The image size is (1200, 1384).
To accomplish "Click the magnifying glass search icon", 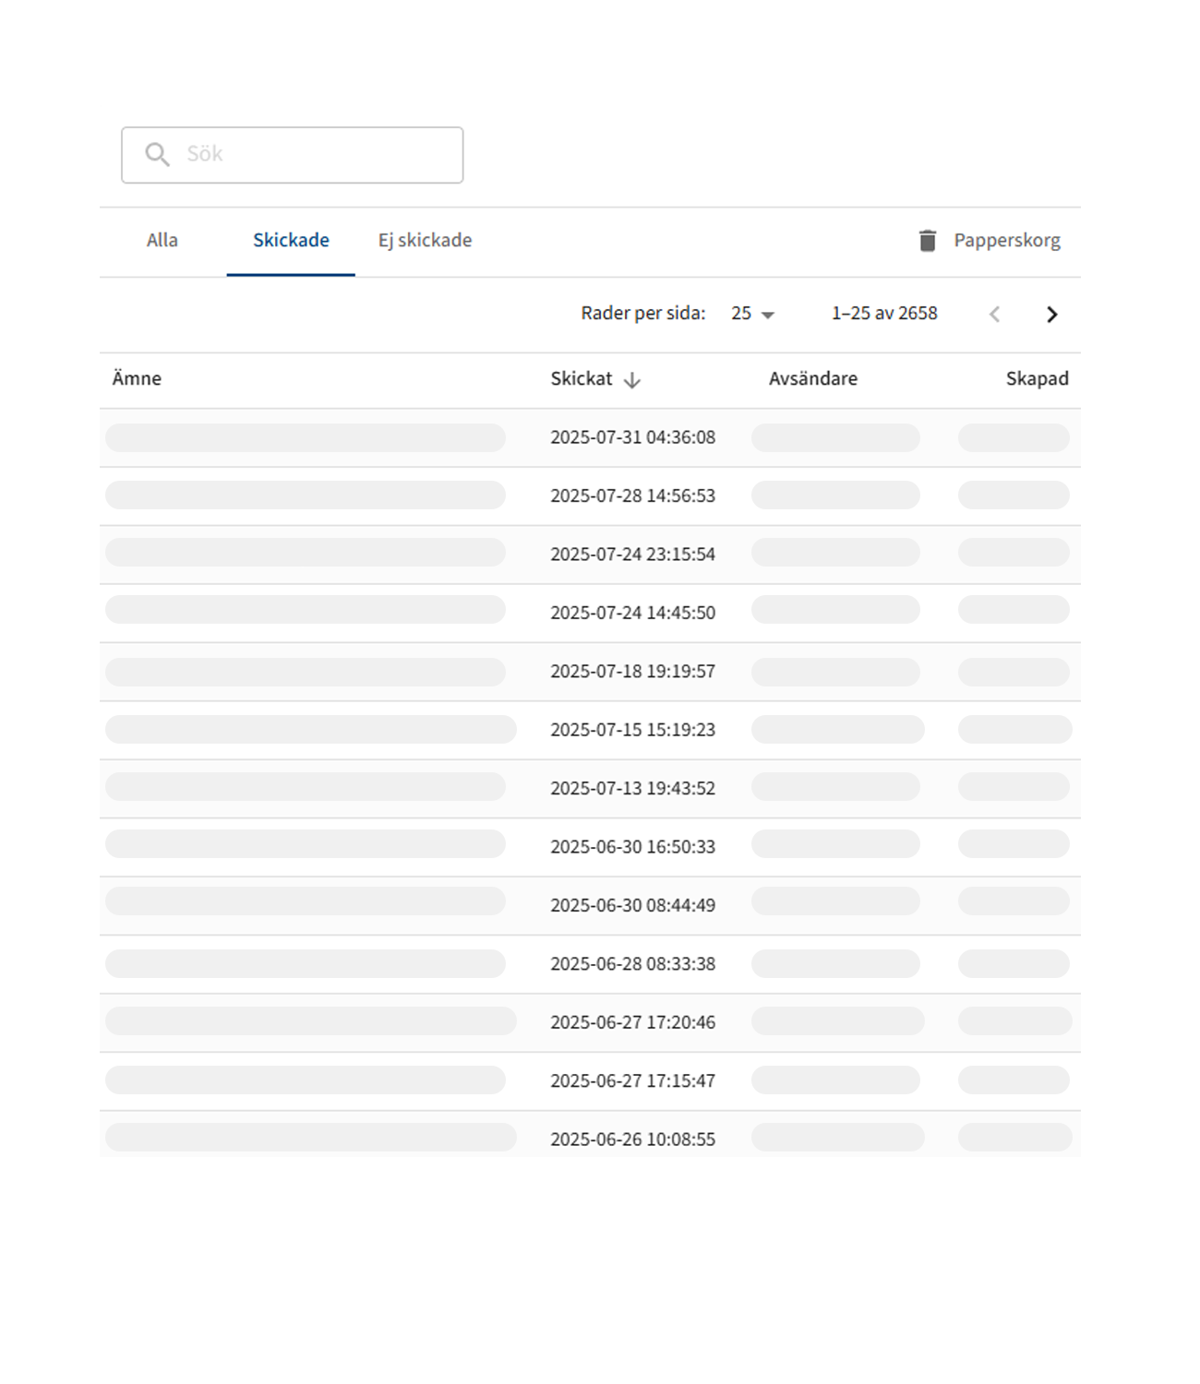I will click(x=157, y=154).
